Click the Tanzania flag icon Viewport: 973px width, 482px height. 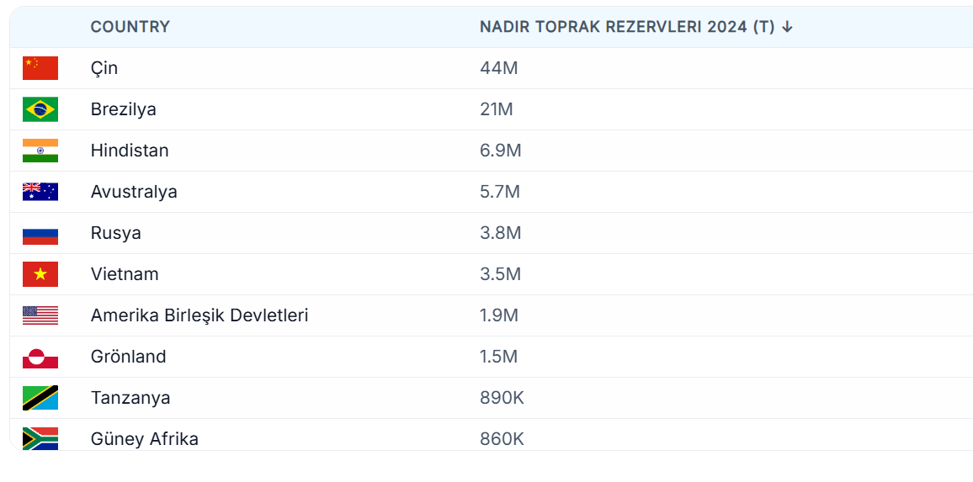point(40,398)
